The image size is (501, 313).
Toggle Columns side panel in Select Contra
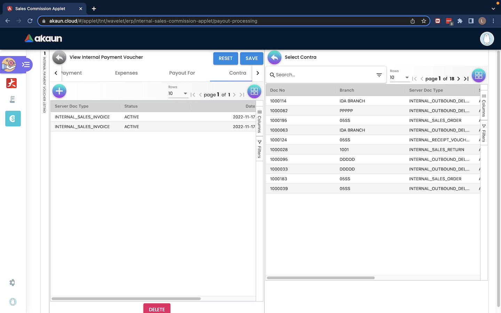click(484, 106)
